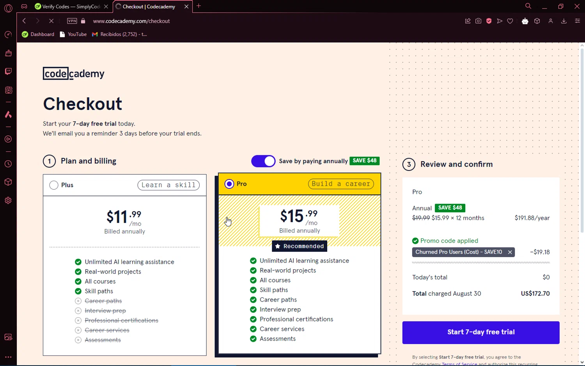The height and width of the screenshot is (366, 585).
Task: Click Review and confirm heading
Action: [x=456, y=164]
